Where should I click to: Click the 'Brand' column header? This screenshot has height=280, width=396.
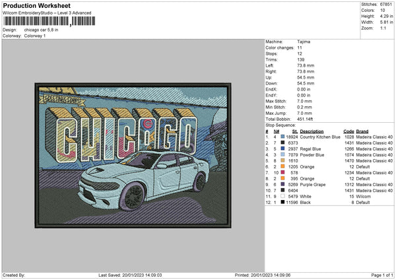(x=362, y=131)
